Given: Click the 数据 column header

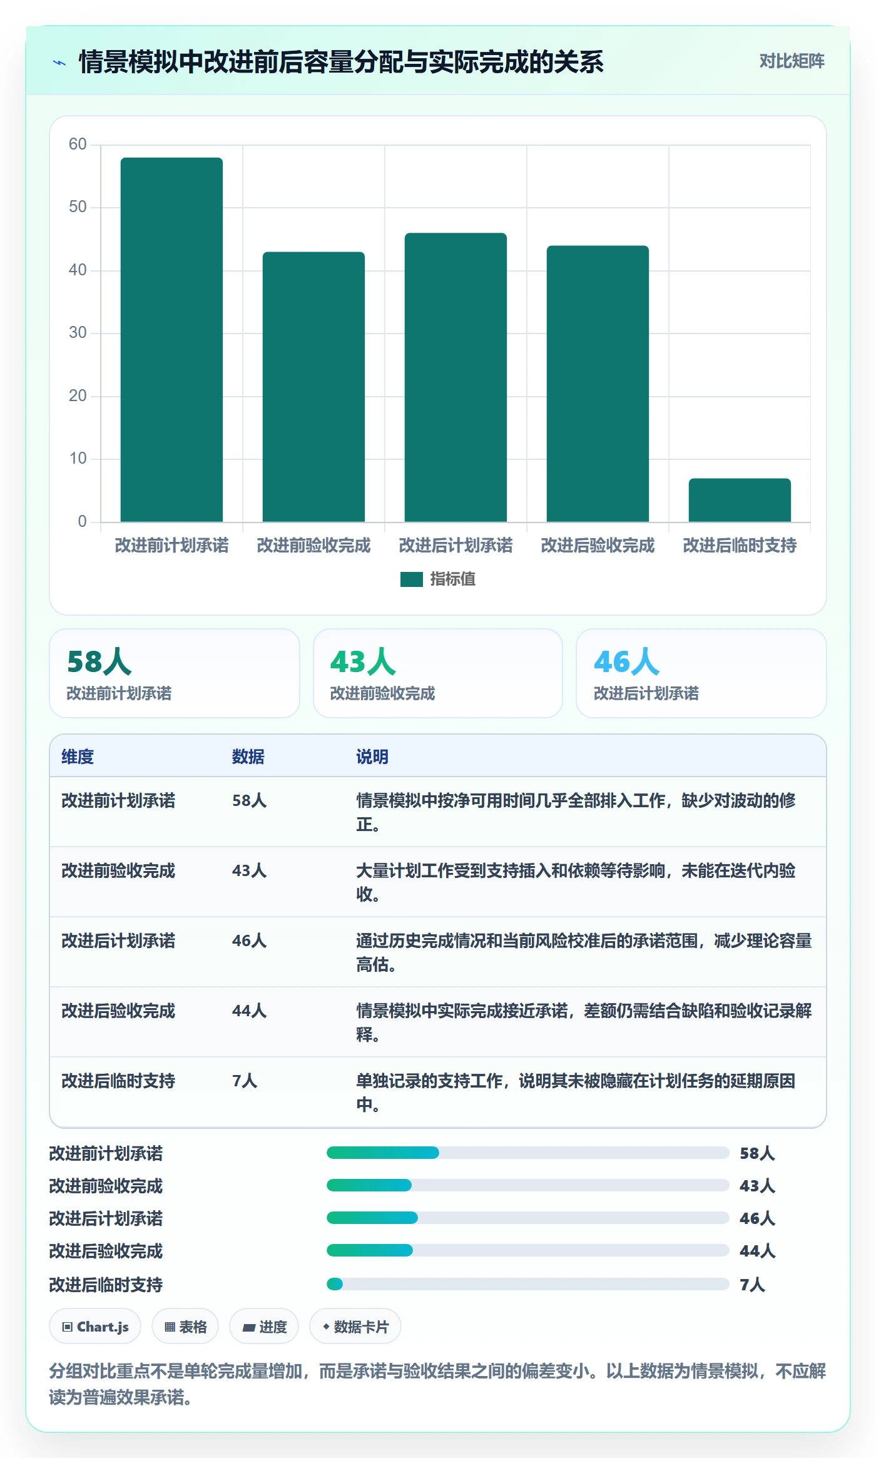Looking at the screenshot, I should 248,757.
